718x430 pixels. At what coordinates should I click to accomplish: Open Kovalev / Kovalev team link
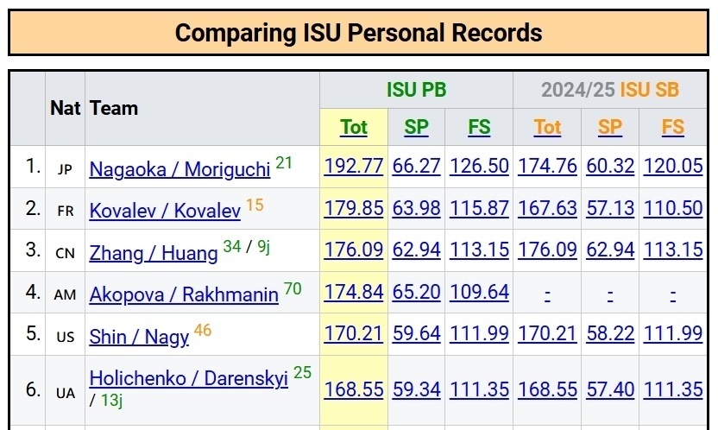[x=165, y=210]
